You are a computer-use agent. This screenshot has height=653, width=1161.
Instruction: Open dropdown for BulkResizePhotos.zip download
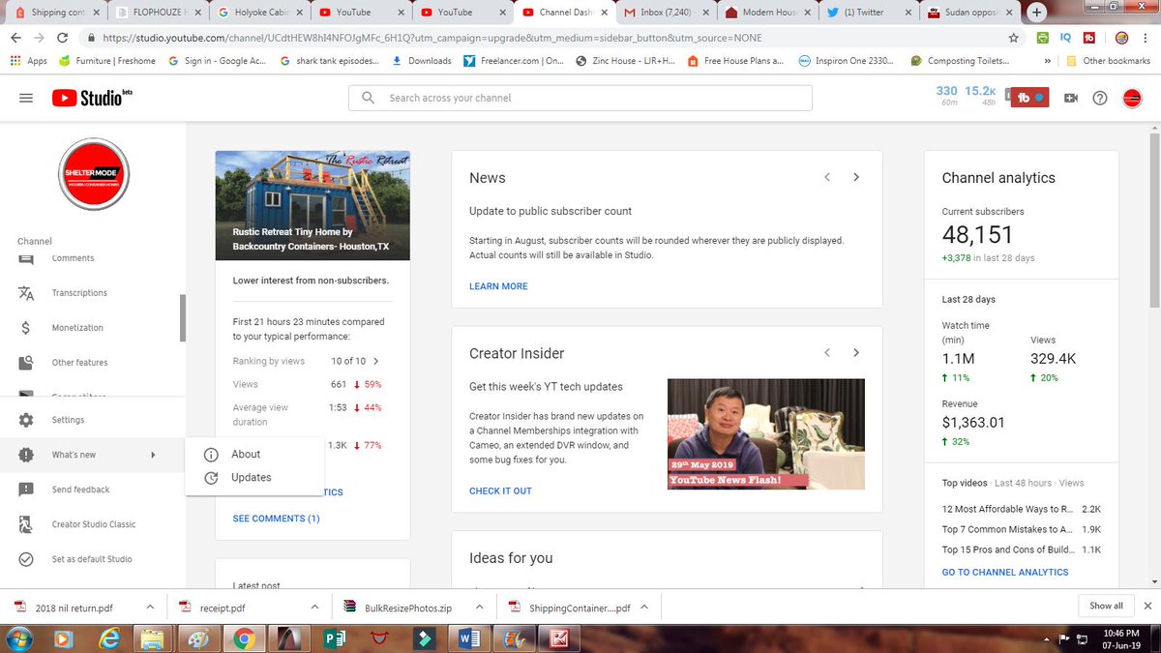point(478,608)
